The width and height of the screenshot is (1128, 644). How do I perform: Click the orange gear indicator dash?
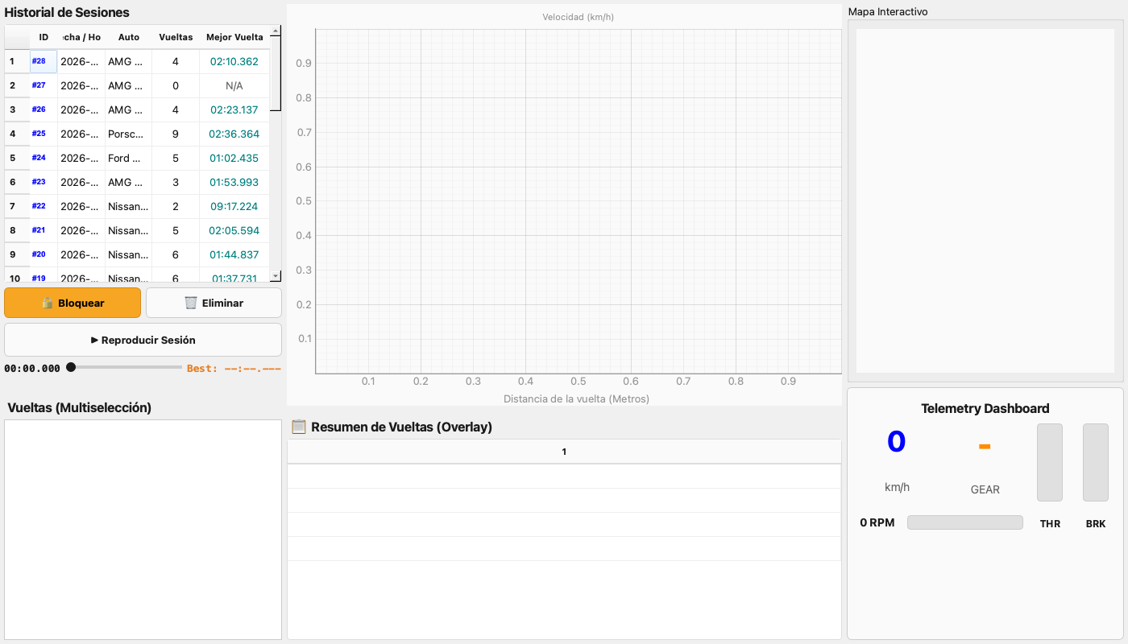coord(985,446)
